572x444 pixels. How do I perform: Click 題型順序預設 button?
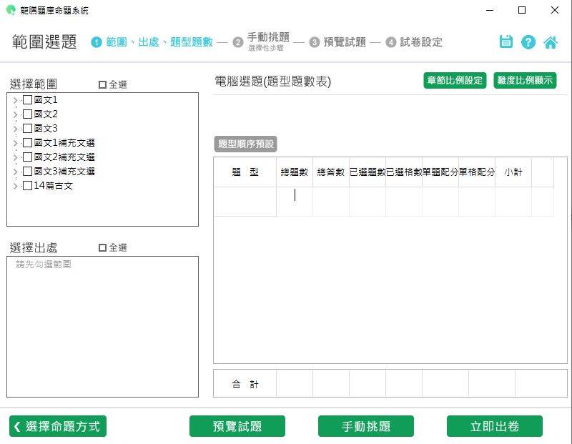tap(245, 144)
